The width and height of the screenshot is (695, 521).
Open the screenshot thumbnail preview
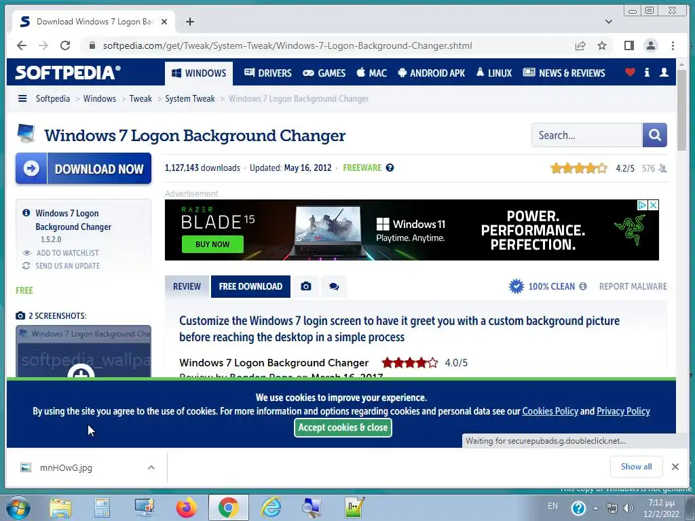point(83,351)
